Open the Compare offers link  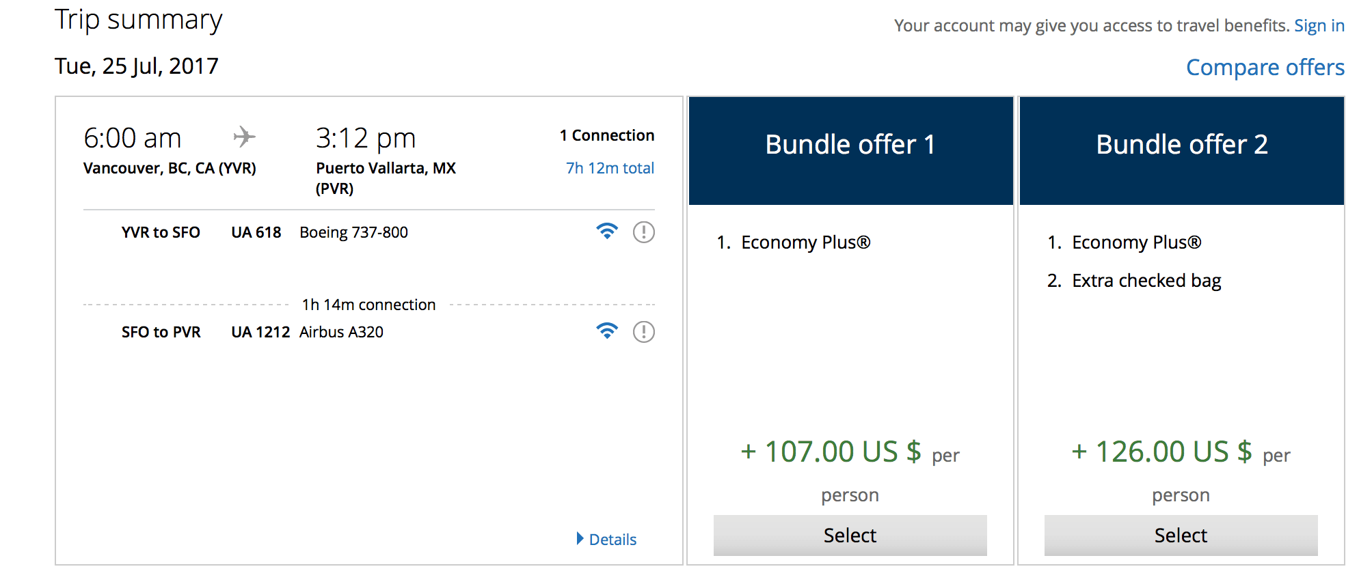[x=1265, y=67]
